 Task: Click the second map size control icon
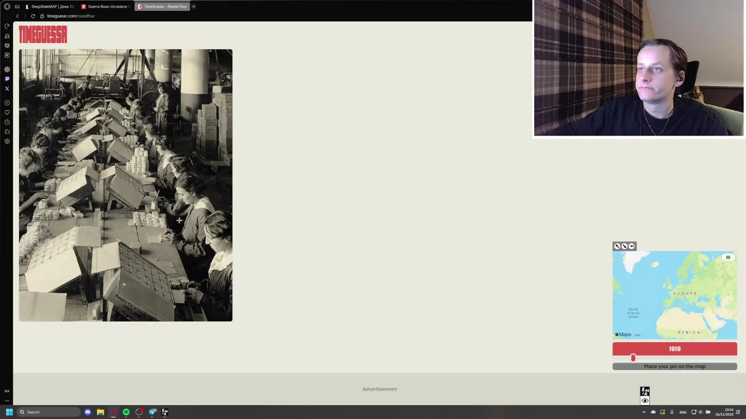click(x=624, y=246)
